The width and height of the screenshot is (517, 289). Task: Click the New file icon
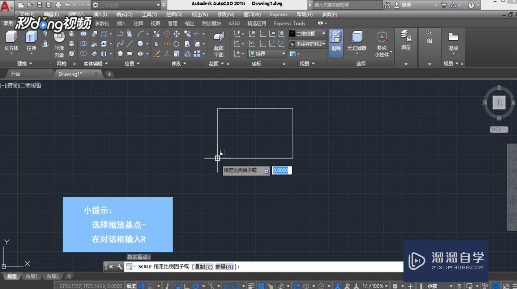pos(21,5)
